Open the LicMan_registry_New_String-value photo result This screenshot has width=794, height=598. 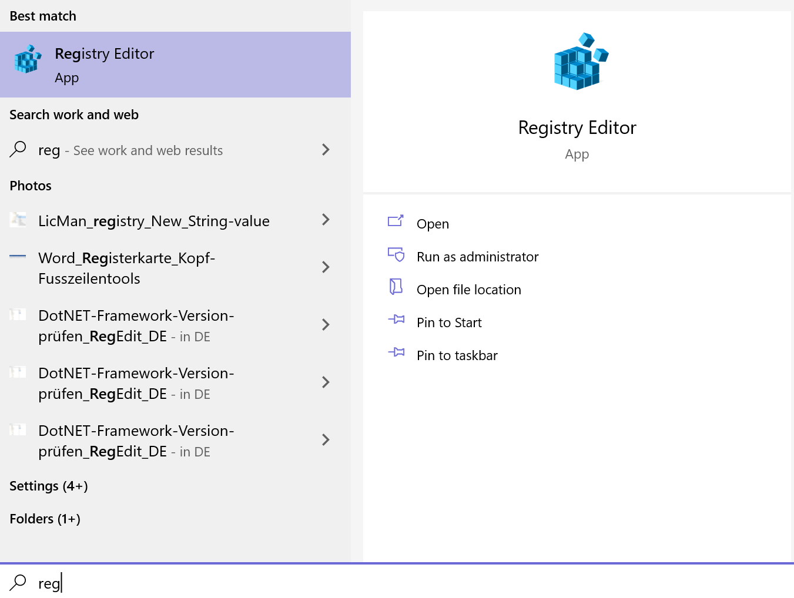(175, 221)
